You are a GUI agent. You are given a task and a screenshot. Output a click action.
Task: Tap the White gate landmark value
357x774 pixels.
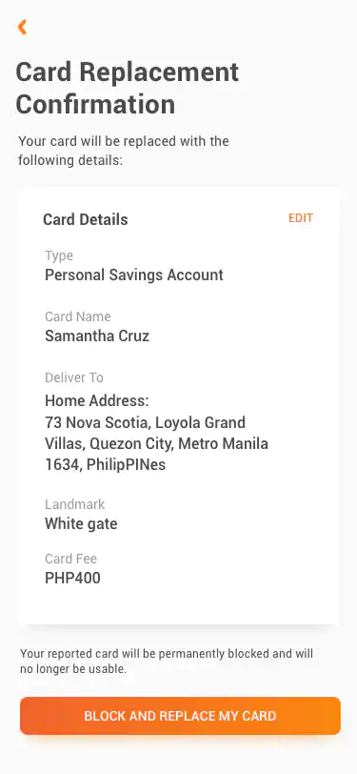[81, 523]
